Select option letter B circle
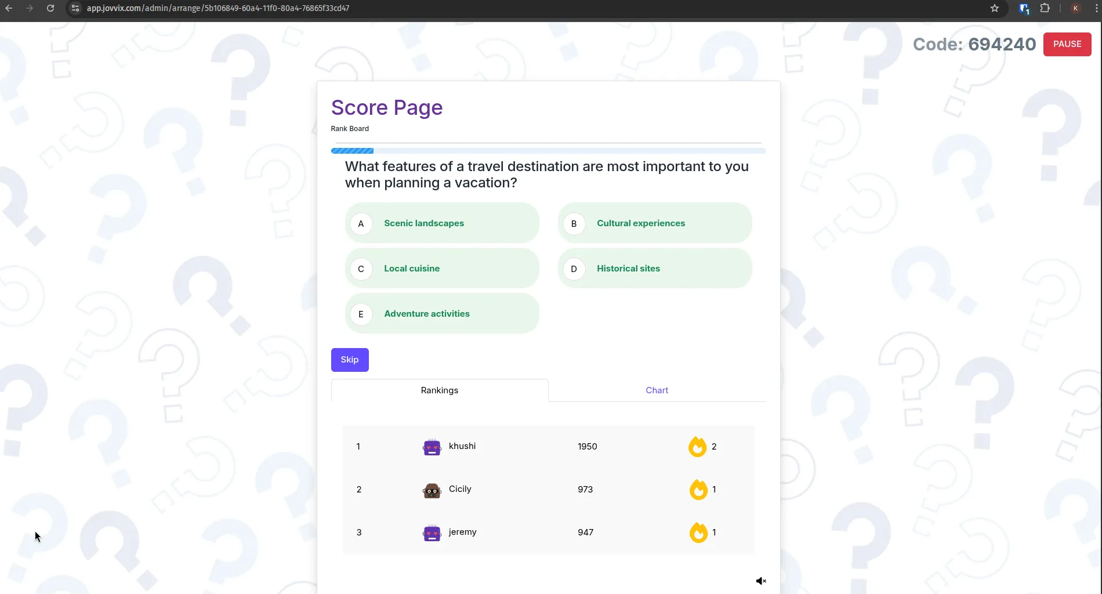The image size is (1102, 594). pos(574,223)
